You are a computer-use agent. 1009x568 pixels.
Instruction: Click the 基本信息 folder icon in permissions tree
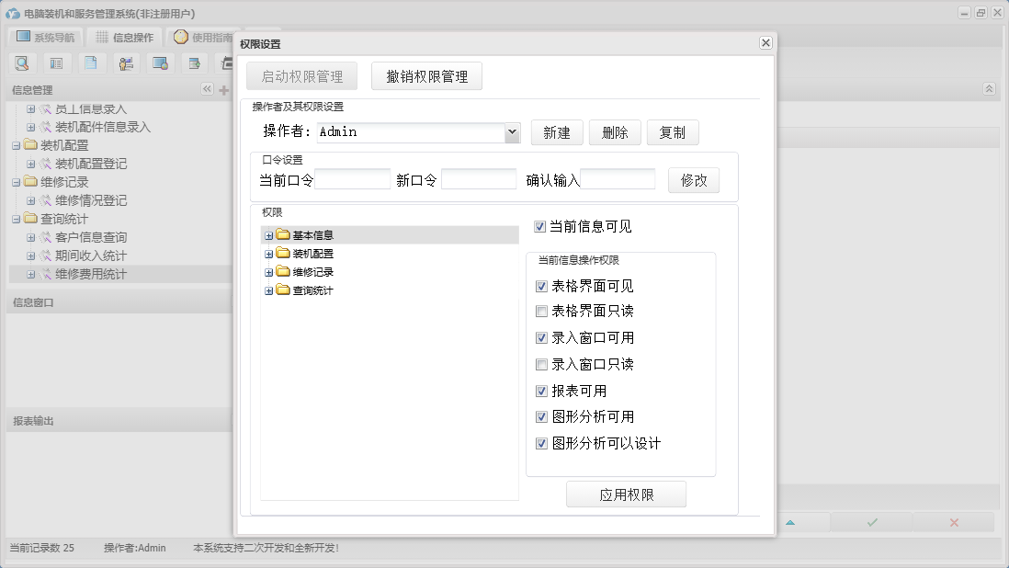point(283,234)
